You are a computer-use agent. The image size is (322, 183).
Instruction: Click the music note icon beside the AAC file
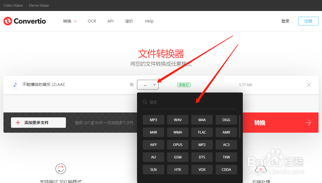(x=15, y=84)
